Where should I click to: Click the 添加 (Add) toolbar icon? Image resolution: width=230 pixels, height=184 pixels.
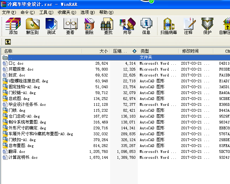13,26
